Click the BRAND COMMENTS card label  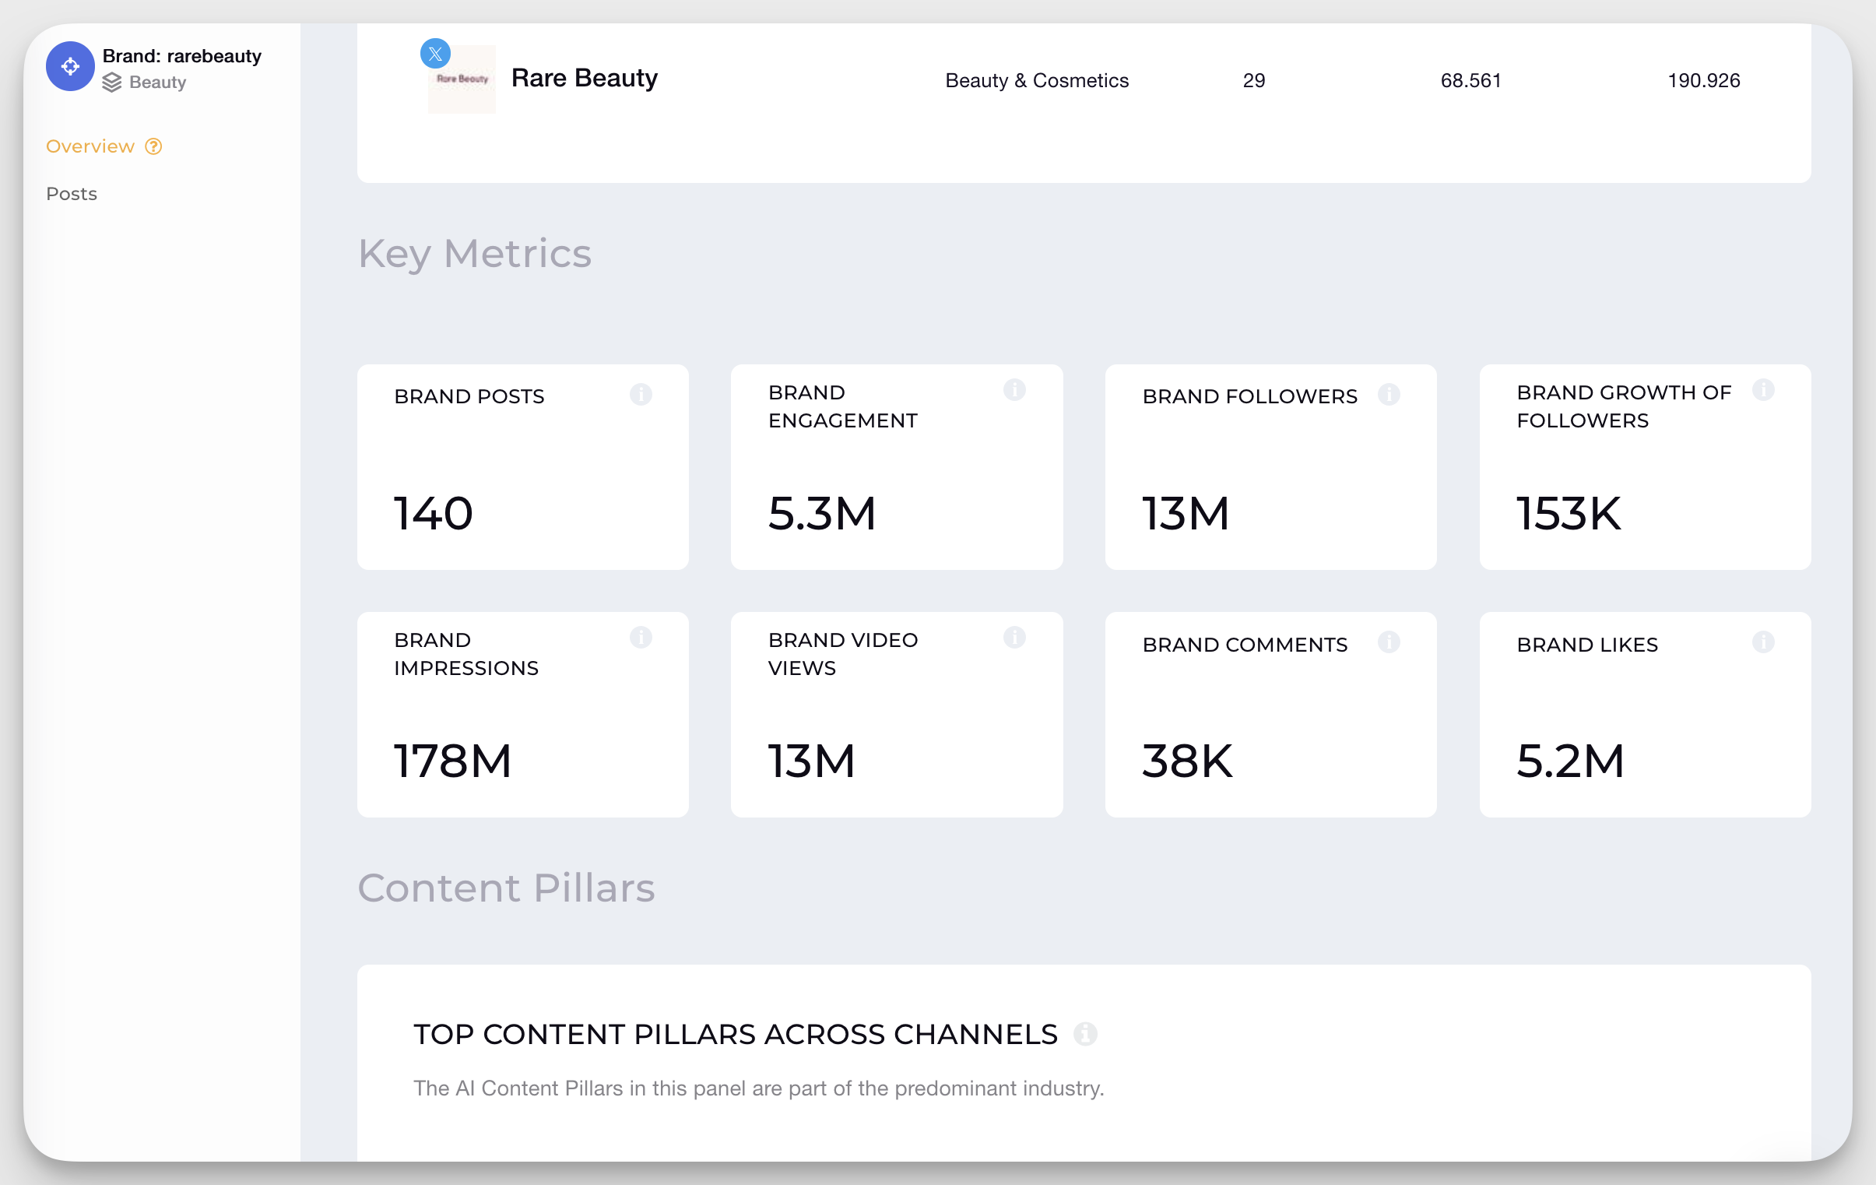coord(1245,645)
